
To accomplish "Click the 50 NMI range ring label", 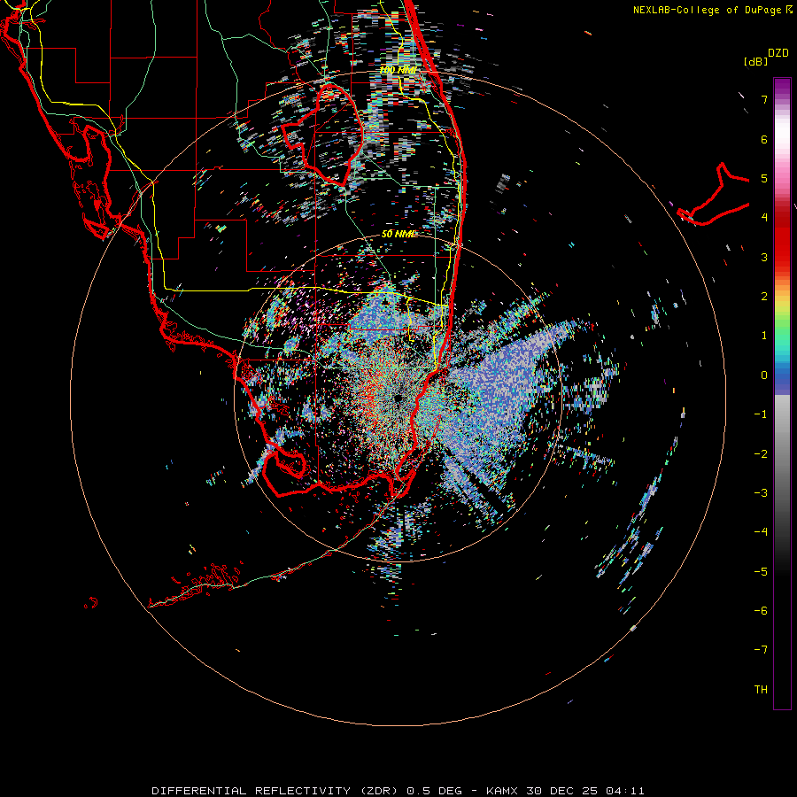I will [398, 234].
